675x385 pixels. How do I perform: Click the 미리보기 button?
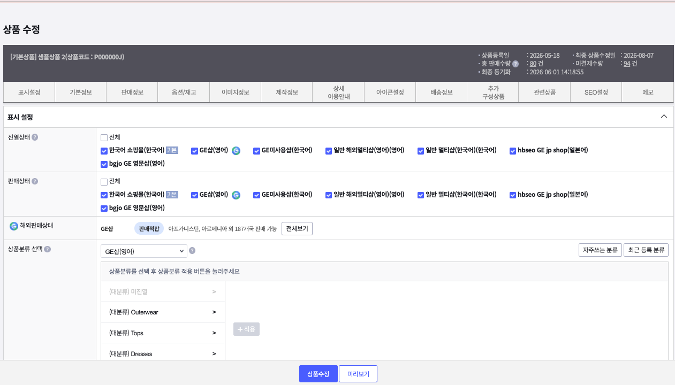358,374
